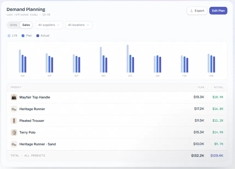The height and width of the screenshot is (169, 235).
Task: Click the SEP Plan bar
Action: [x=50, y=64]
